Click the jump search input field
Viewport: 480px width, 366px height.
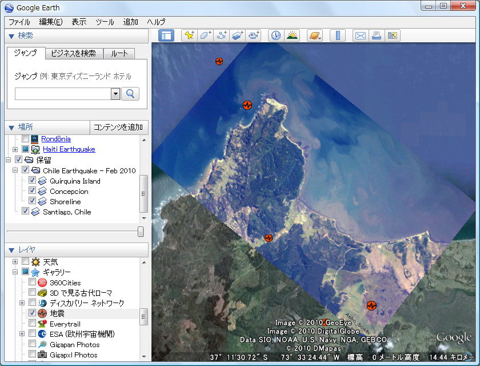click(63, 94)
